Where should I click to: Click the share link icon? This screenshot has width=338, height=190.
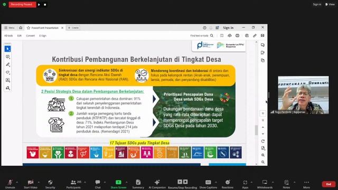pos(255,35)
